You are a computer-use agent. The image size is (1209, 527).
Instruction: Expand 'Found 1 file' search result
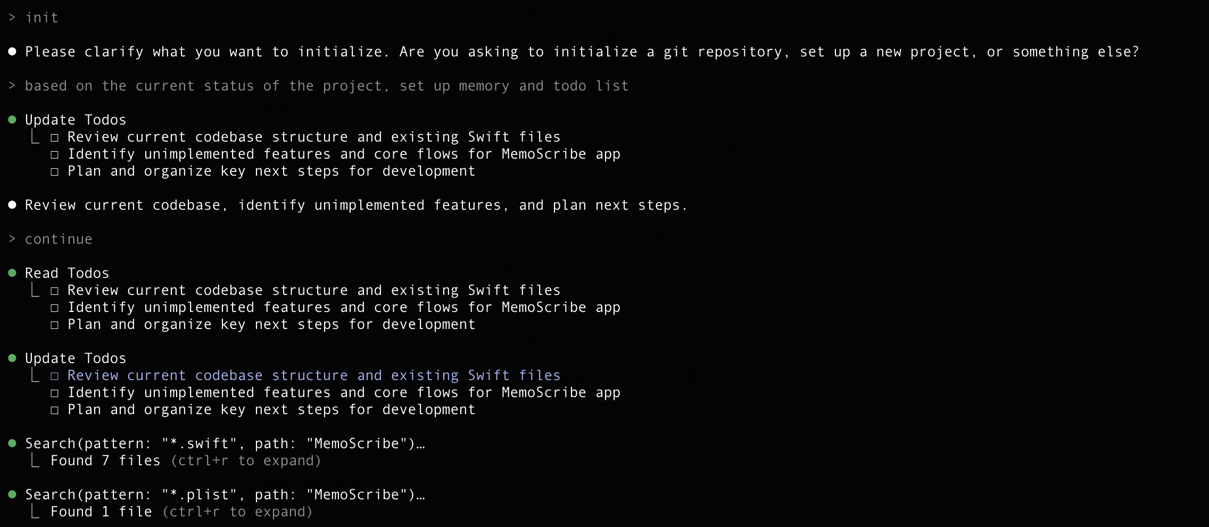click(101, 512)
